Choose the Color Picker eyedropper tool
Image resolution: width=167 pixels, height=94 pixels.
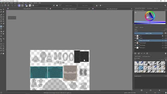3,32
